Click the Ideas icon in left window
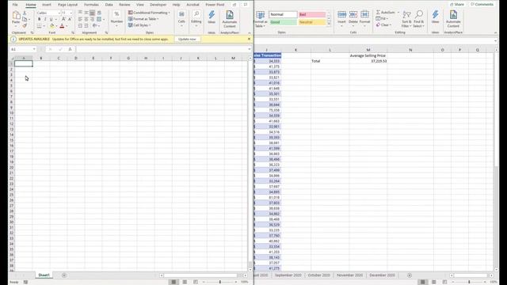Image resolution: width=507 pixels, height=285 pixels. (212, 17)
